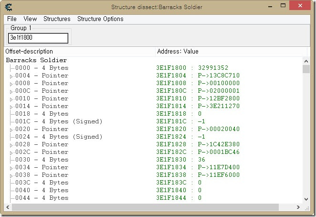The image size is (316, 217).
Task: Click the Cheat Engine title bar icon
Action: tap(9, 7)
